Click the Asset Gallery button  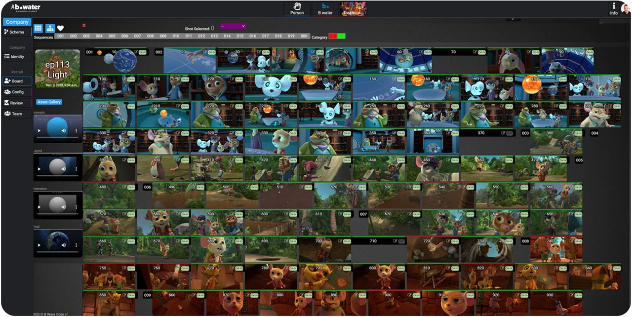[49, 102]
